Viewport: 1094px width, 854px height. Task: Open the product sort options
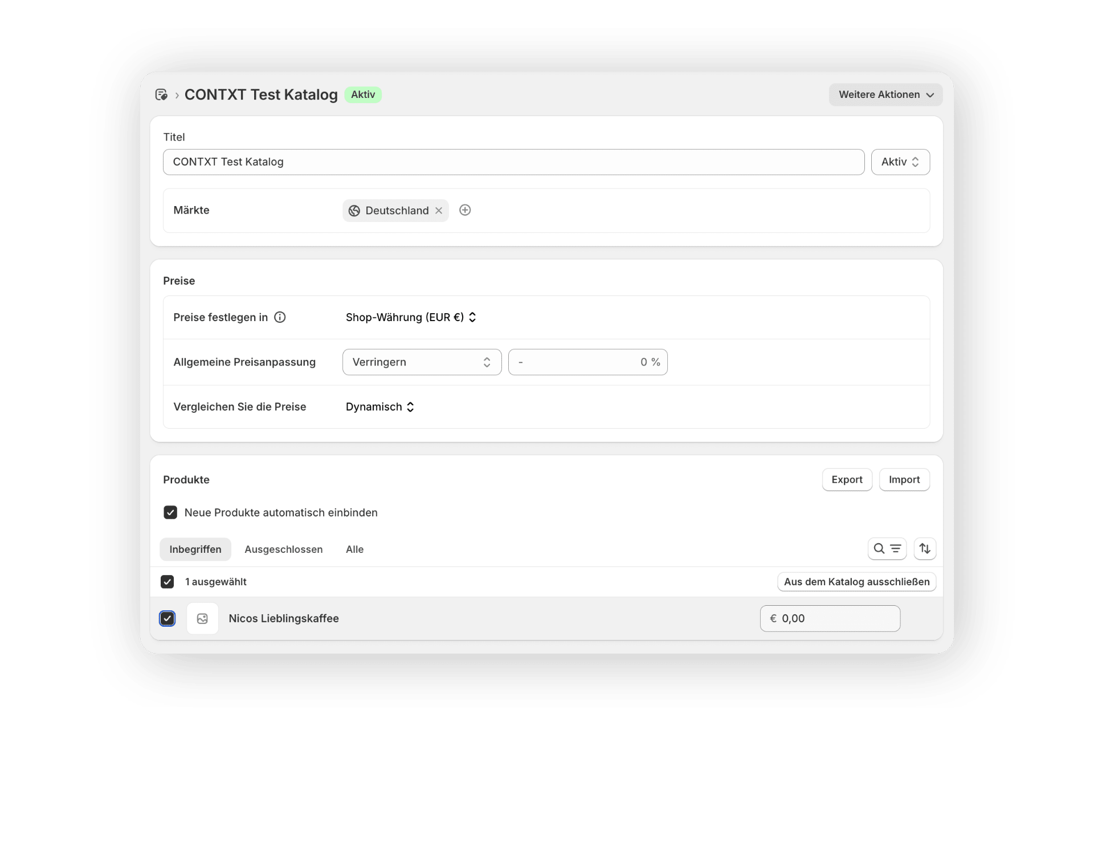point(925,549)
